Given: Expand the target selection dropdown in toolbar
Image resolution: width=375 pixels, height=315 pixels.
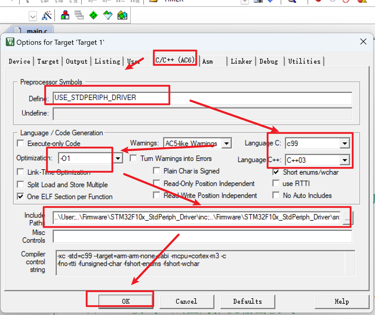Looking at the screenshot, I should pyautogui.click(x=33, y=16).
